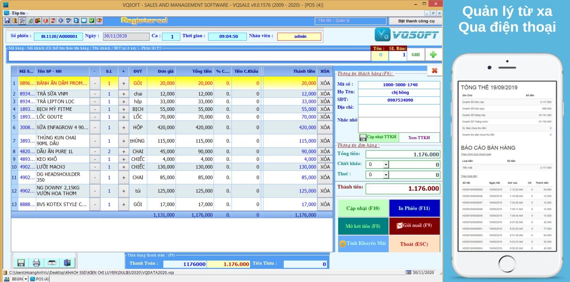Screen dimensions: 570x282
Task: Click XÓA for the KEO KHÔ row
Action: [325, 159]
